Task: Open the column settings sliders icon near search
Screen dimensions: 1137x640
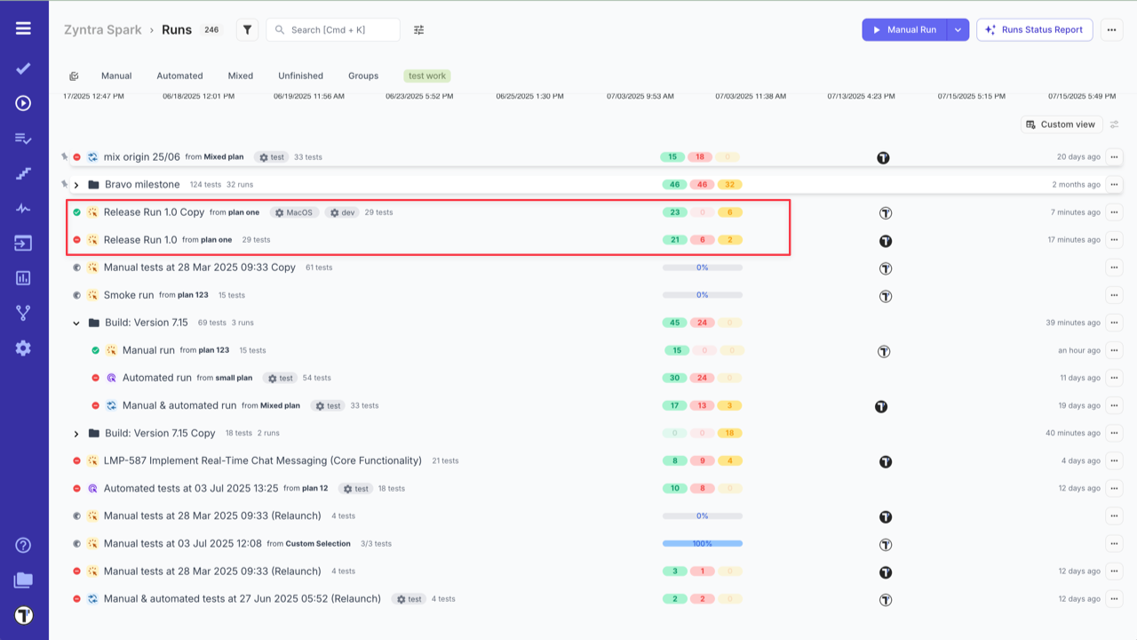Action: click(x=418, y=29)
